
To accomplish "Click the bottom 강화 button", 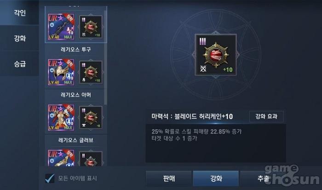I will (216, 178).
